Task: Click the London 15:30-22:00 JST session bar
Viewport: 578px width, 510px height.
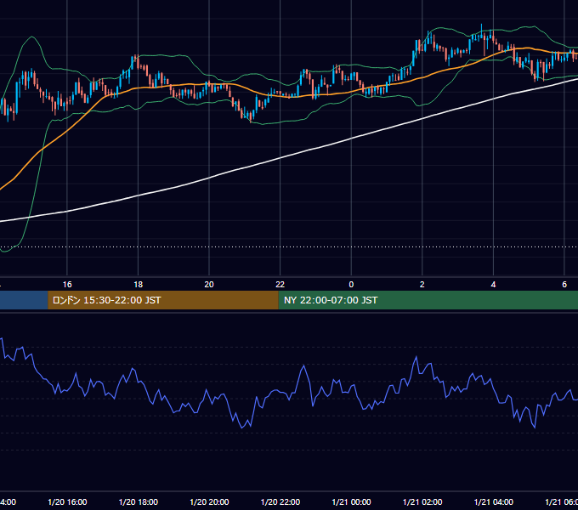Action: [163, 300]
